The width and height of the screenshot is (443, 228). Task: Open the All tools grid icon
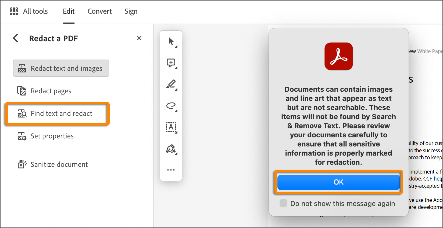tap(14, 11)
